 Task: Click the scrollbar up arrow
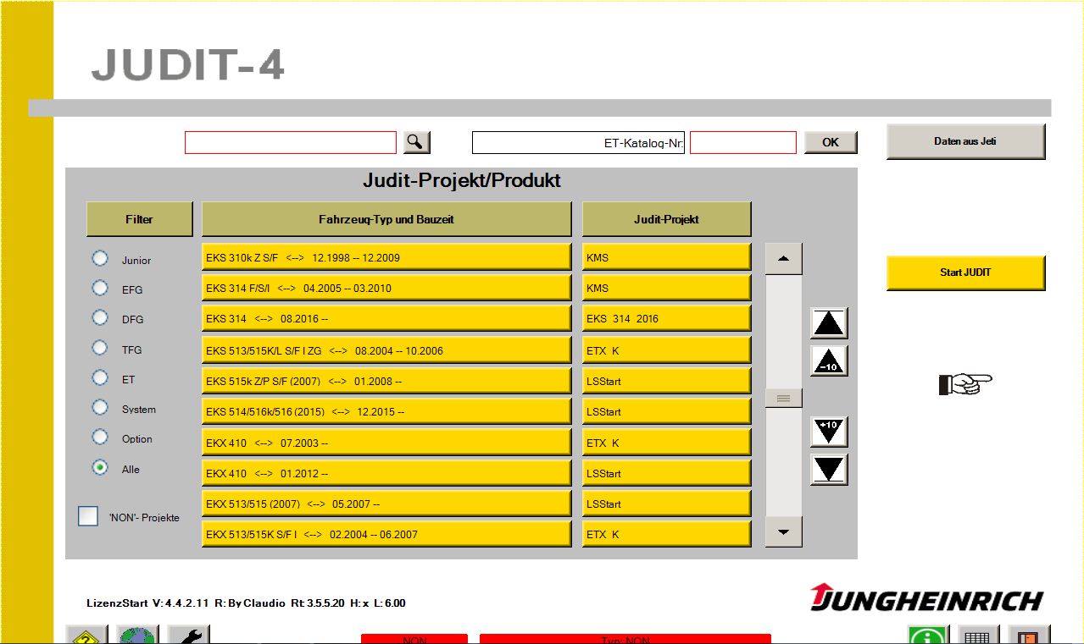pyautogui.click(x=783, y=259)
